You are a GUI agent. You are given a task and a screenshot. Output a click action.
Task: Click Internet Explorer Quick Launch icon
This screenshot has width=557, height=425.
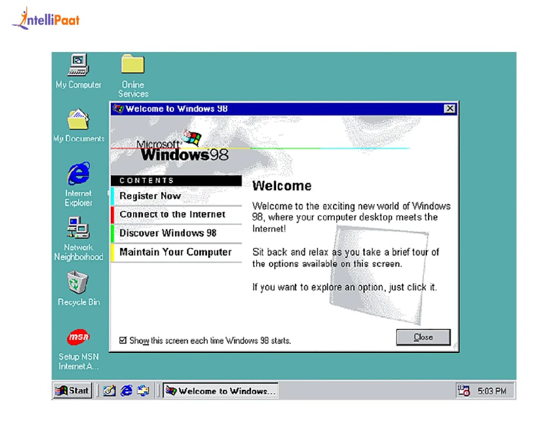pos(126,390)
